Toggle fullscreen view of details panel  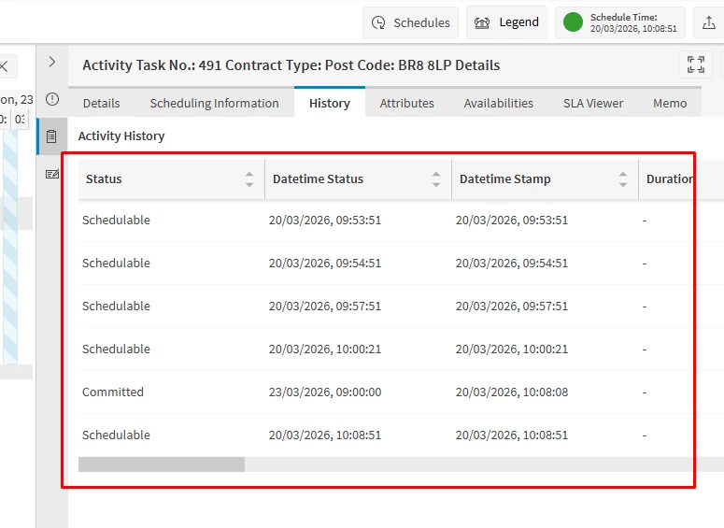pyautogui.click(x=695, y=64)
